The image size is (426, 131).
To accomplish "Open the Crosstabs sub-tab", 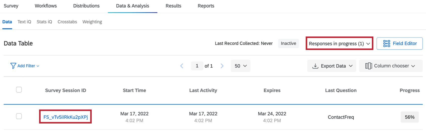I will tap(67, 22).
